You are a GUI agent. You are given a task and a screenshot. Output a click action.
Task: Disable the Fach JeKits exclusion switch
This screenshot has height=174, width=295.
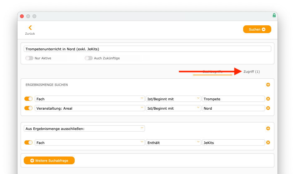[28, 142]
